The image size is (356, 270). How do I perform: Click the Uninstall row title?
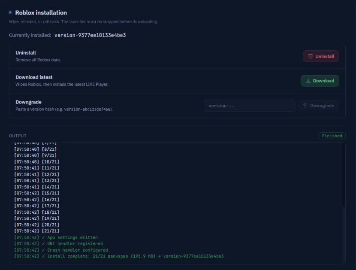click(x=26, y=53)
